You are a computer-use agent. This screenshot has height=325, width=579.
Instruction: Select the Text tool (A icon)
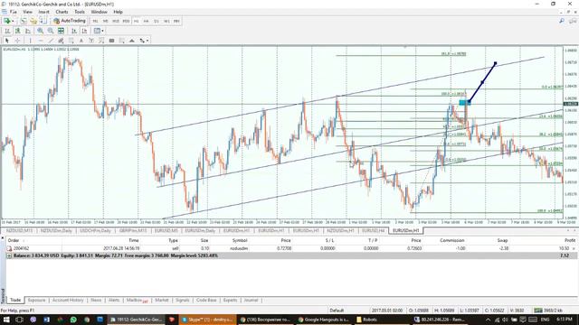coord(81,41)
